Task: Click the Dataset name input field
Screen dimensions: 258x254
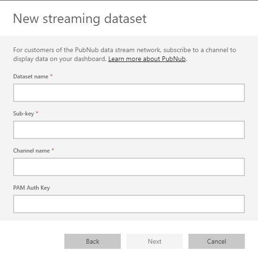Action: pos(129,92)
